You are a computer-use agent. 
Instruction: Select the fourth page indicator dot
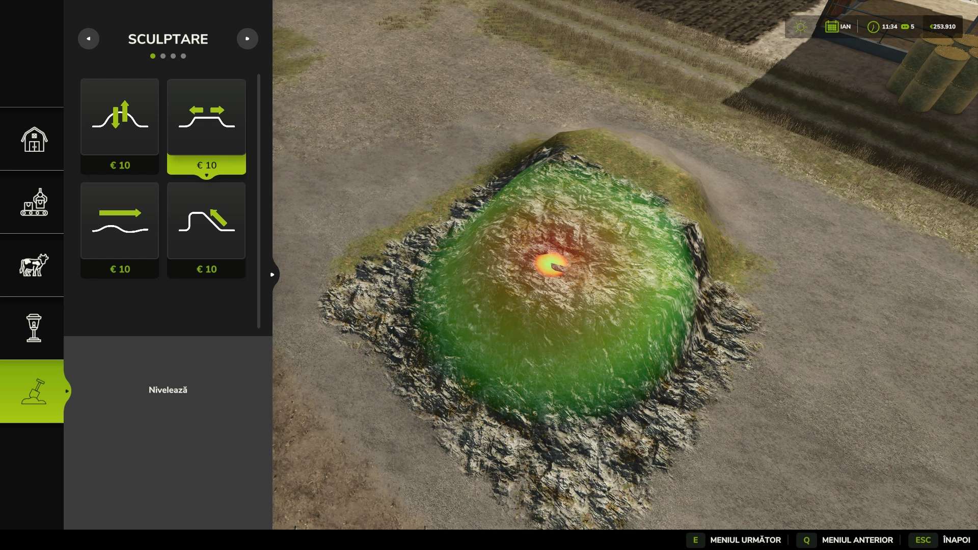pos(183,56)
